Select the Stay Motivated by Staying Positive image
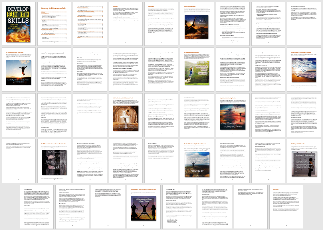The image size is (323, 230). click(233, 117)
